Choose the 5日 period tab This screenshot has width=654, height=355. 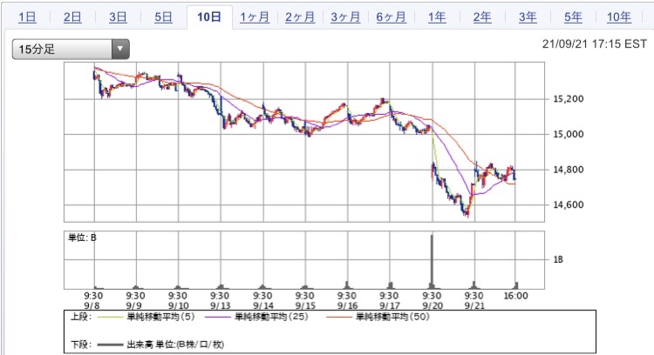164,17
